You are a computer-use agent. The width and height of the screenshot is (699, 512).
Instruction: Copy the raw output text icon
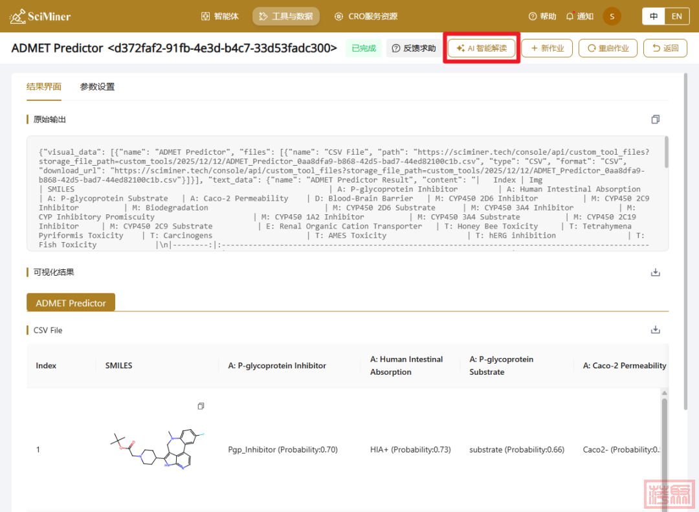click(655, 120)
